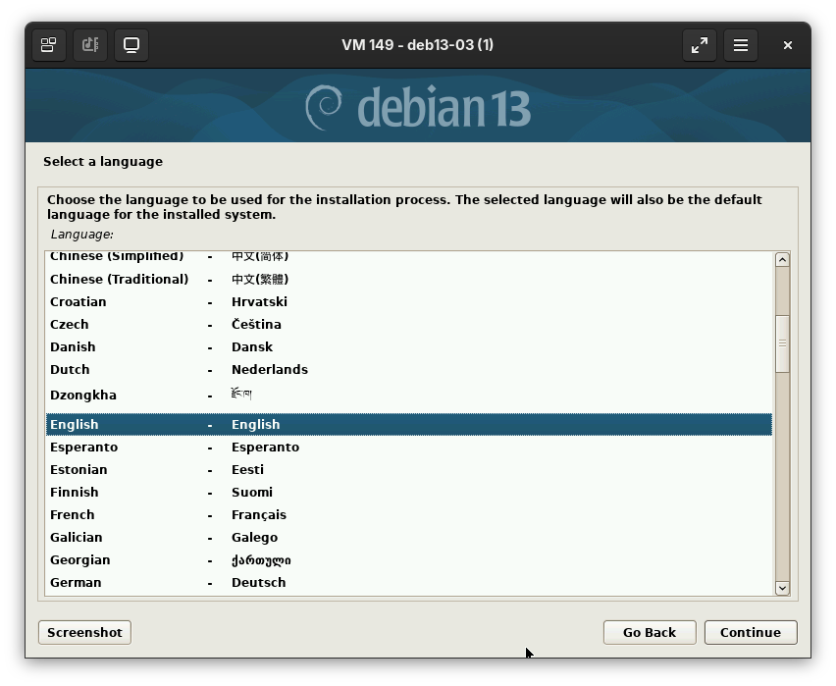Toggle fullscreen mode for the VM

[700, 45]
